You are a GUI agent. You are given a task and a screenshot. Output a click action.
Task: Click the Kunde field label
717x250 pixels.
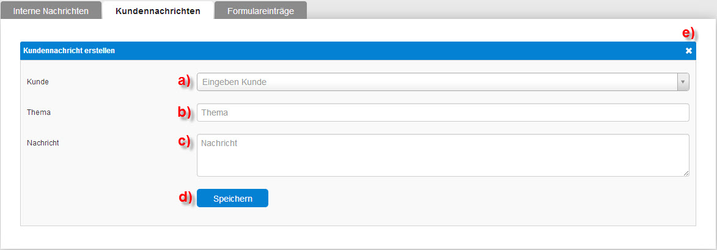tap(37, 82)
